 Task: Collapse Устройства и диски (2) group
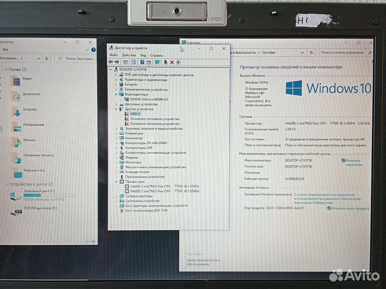click(x=8, y=184)
